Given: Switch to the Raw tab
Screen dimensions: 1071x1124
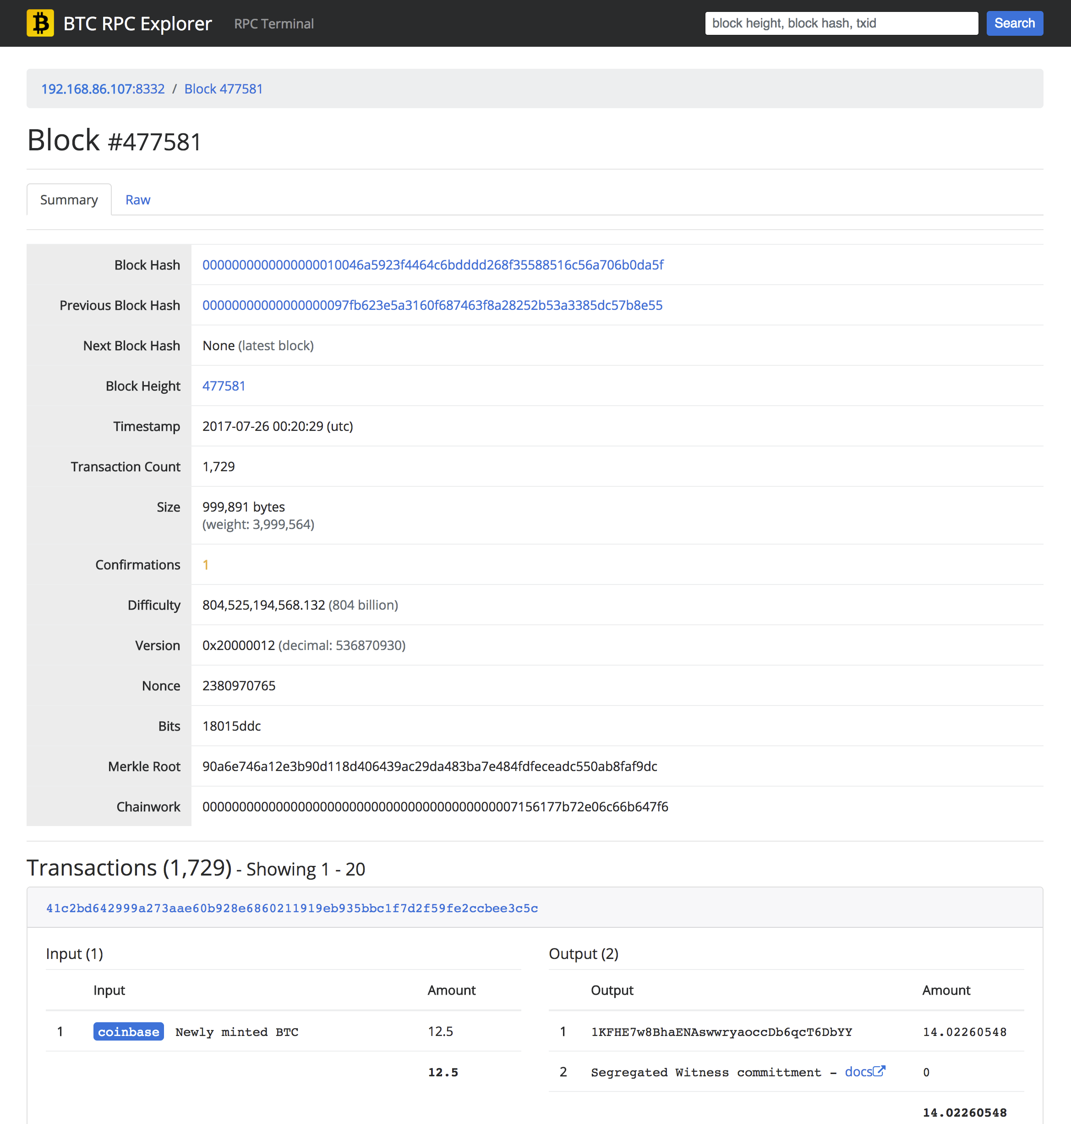Looking at the screenshot, I should [x=137, y=200].
